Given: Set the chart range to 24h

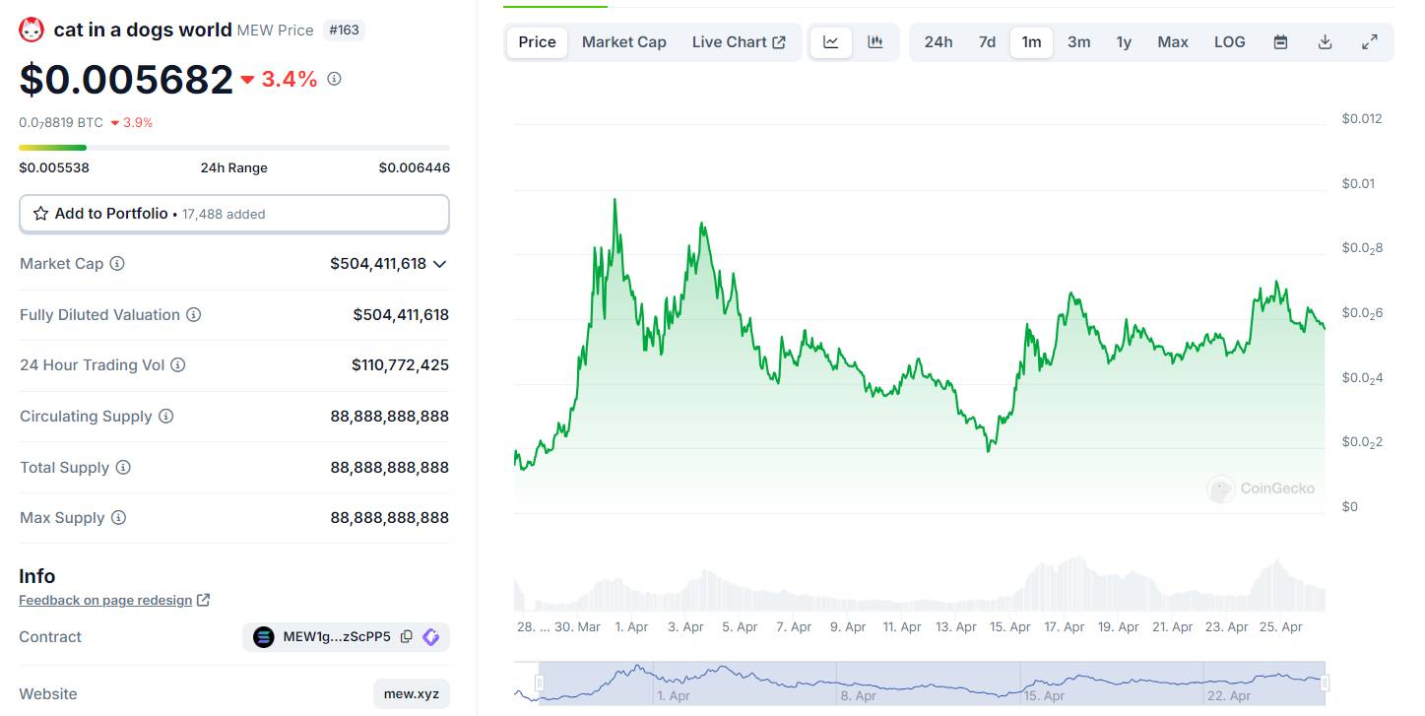Looking at the screenshot, I should (939, 42).
